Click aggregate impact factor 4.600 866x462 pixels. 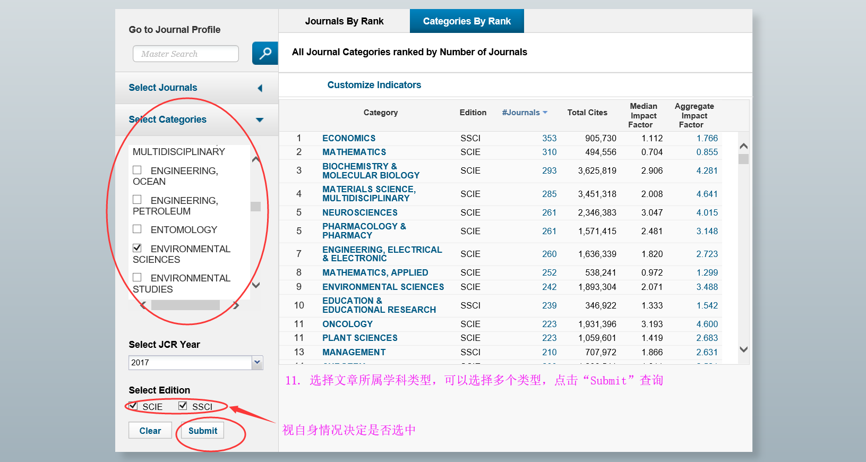pyautogui.click(x=707, y=324)
